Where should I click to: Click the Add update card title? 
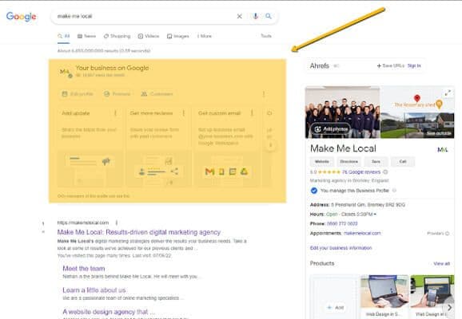[x=76, y=113]
